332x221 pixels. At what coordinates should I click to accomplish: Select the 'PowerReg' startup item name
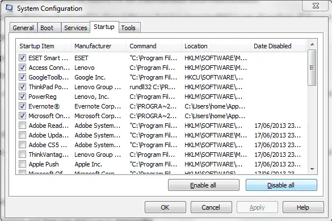(43, 97)
